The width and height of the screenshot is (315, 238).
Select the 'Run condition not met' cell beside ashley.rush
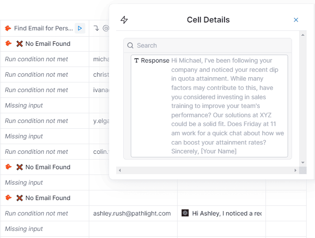(x=37, y=213)
